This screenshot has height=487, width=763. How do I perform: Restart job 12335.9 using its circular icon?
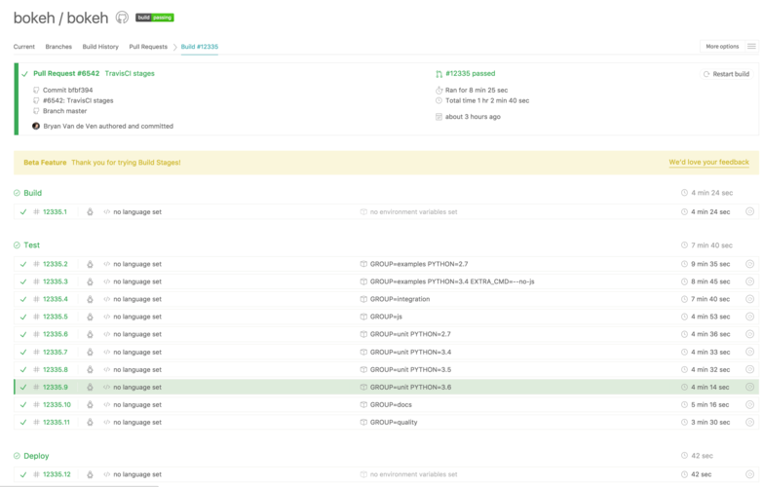[750, 387]
